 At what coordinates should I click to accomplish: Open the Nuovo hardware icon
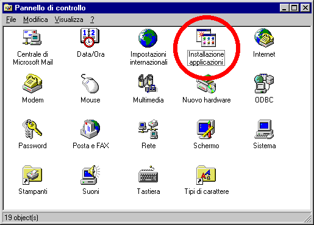pos(206,84)
